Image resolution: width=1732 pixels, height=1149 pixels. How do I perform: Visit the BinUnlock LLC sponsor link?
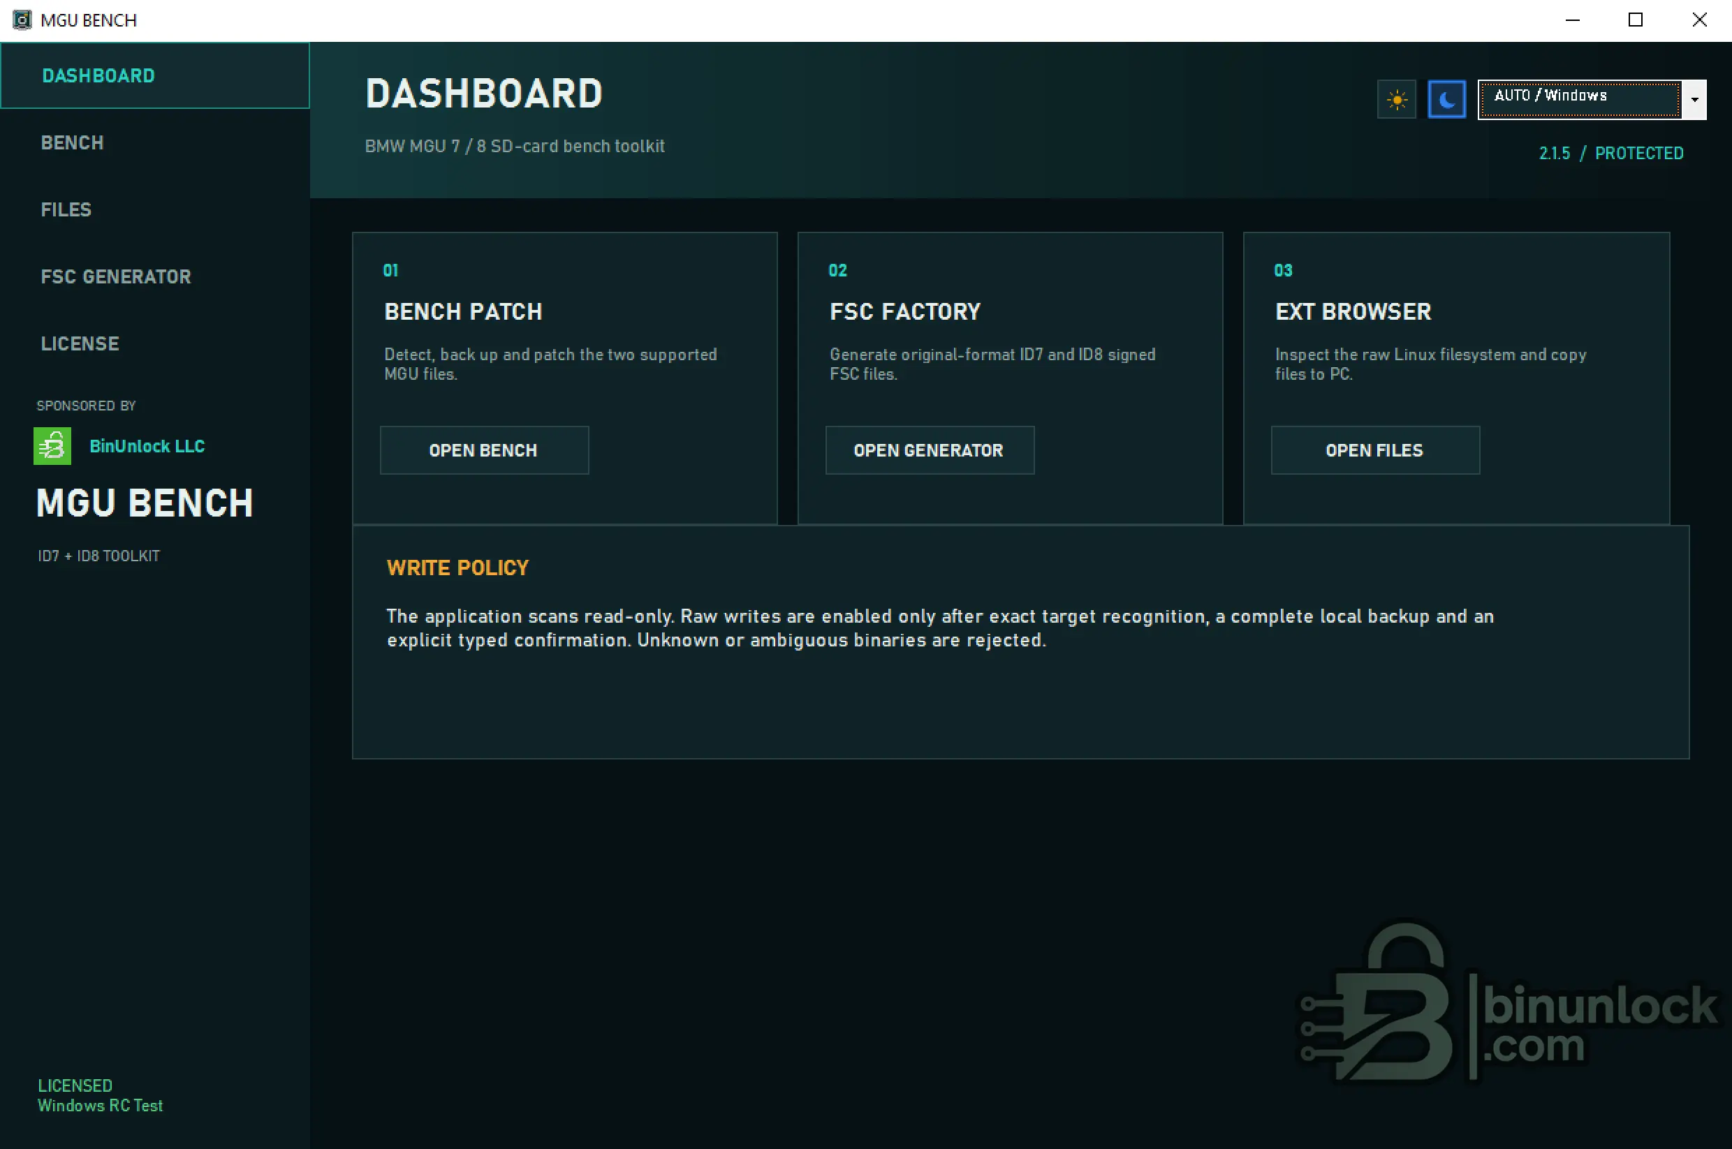[147, 446]
